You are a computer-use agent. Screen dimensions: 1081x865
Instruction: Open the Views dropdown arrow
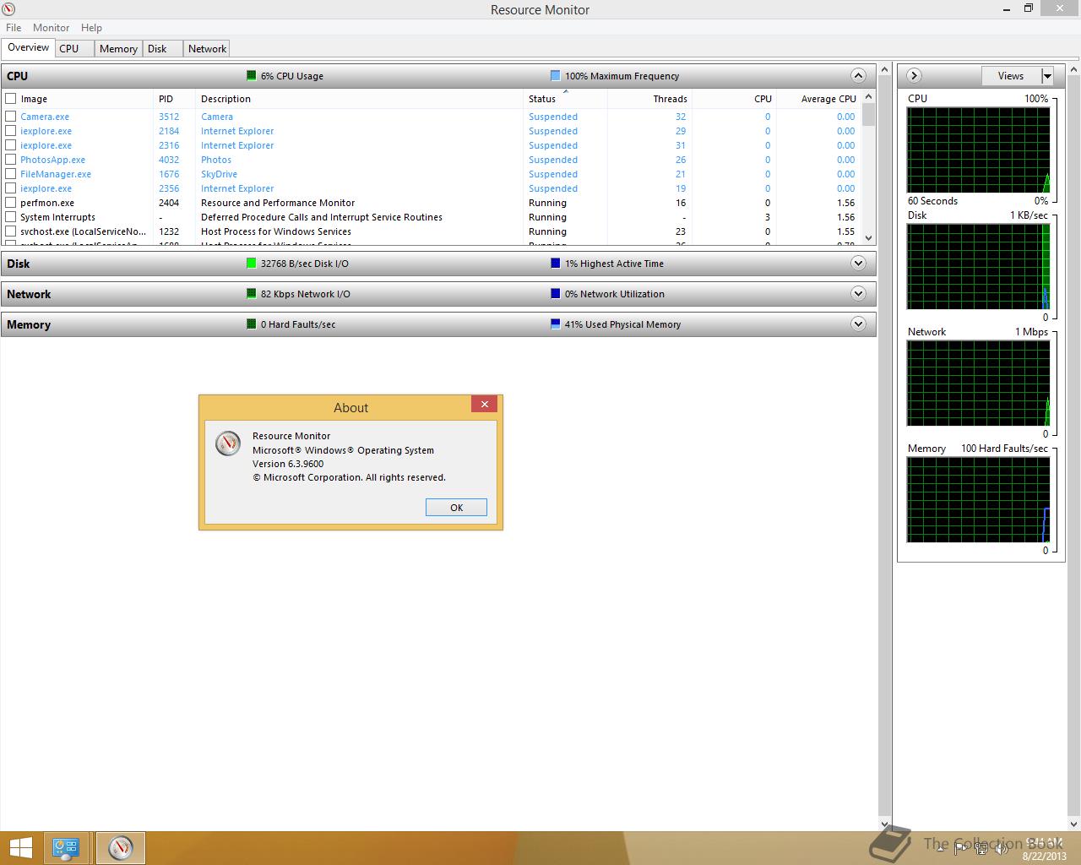coord(1047,76)
